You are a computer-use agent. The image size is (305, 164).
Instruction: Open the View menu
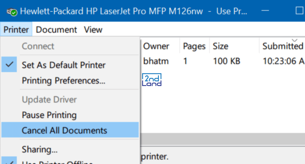(93, 29)
